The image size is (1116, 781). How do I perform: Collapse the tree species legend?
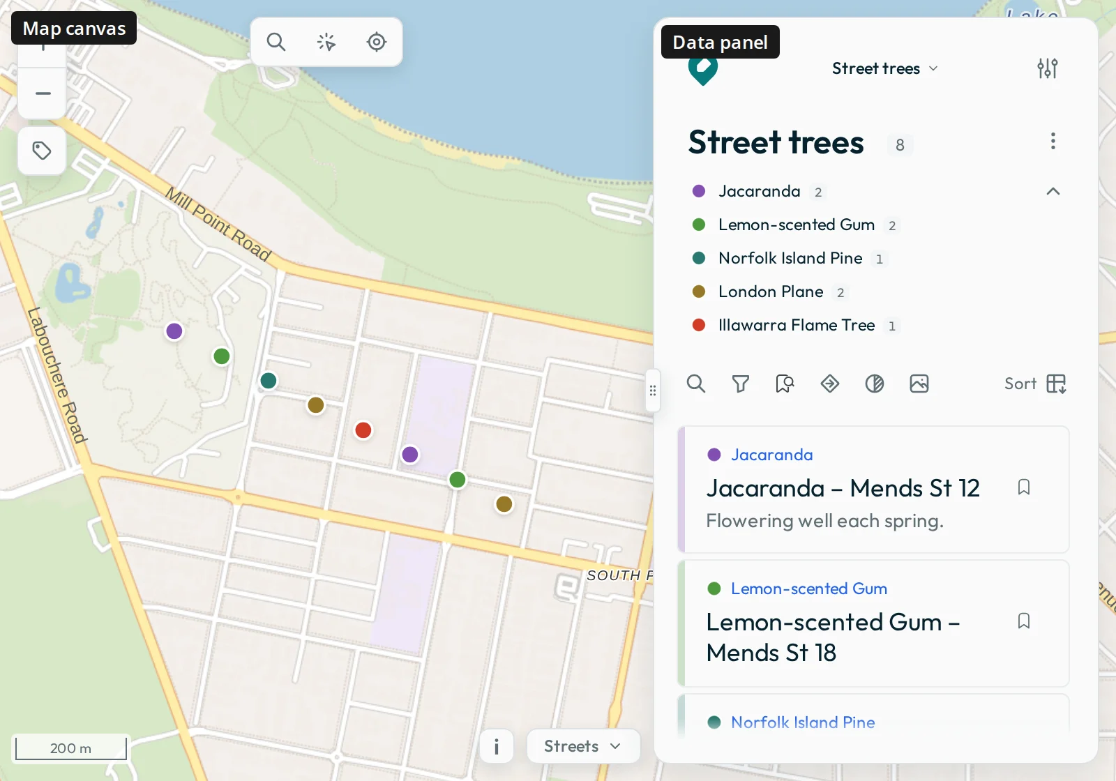point(1053,191)
